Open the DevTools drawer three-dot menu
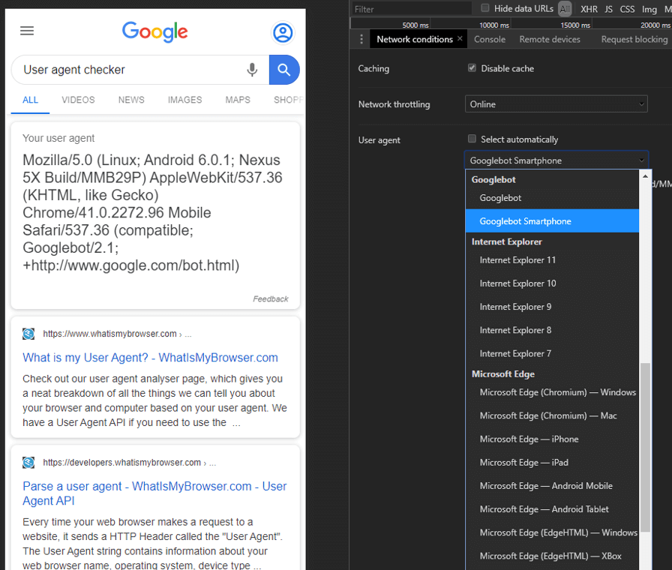672x570 pixels. pos(361,40)
